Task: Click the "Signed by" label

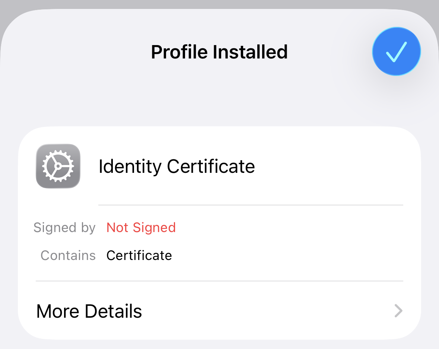Action: pos(64,228)
